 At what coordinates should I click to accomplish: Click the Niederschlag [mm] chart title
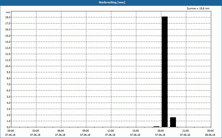(x=112, y=2)
